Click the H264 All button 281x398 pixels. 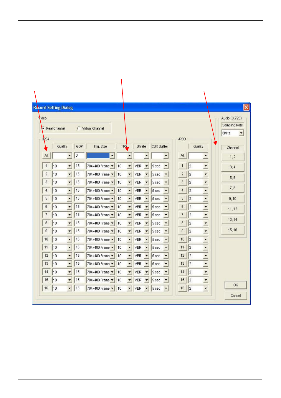(46, 155)
